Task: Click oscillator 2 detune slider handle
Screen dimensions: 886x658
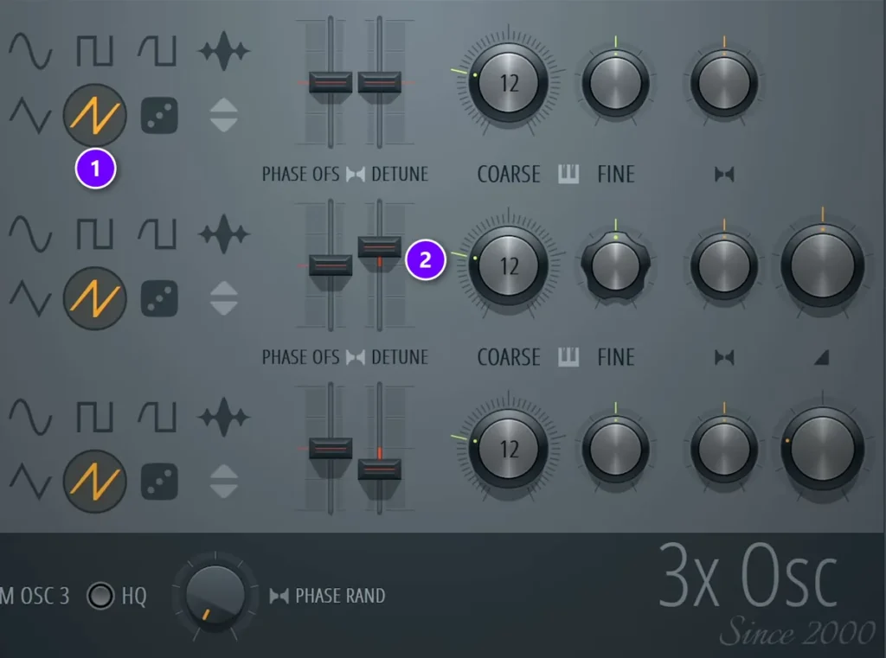Action: point(379,246)
